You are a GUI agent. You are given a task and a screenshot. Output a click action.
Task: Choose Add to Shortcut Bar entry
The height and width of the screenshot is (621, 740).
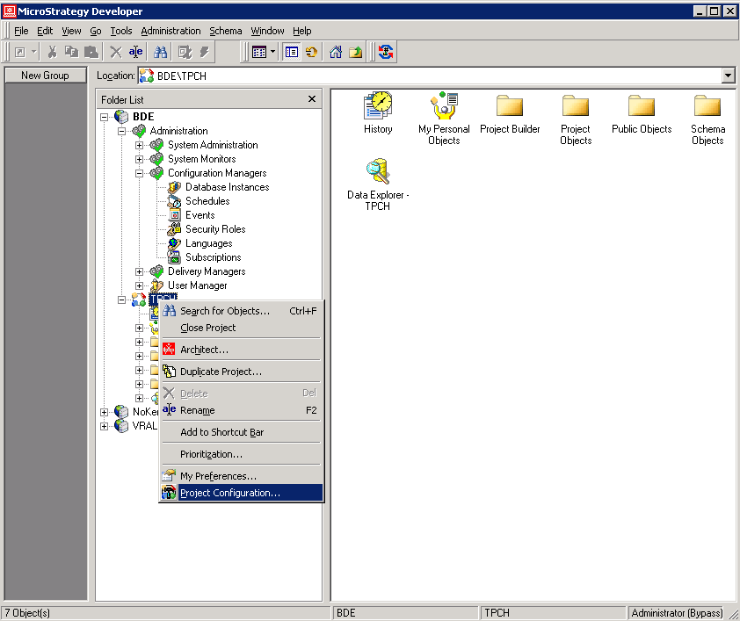pos(242,432)
